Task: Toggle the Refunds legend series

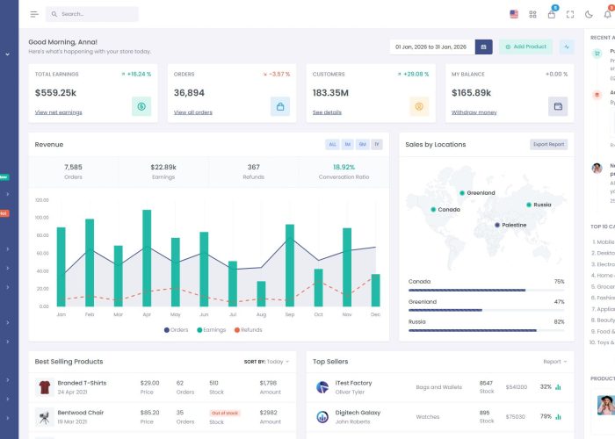Action: pyautogui.click(x=249, y=330)
